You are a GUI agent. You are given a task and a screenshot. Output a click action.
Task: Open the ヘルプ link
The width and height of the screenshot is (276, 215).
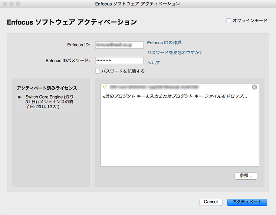(154, 62)
